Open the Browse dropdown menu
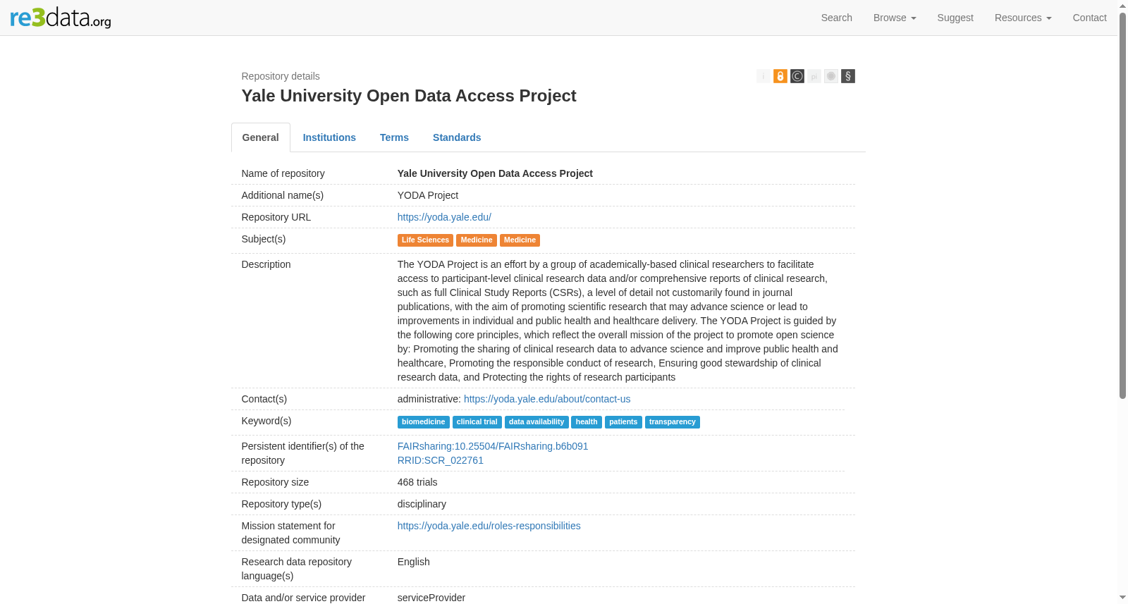Image resolution: width=1128 pixels, height=604 pixels. tap(895, 18)
